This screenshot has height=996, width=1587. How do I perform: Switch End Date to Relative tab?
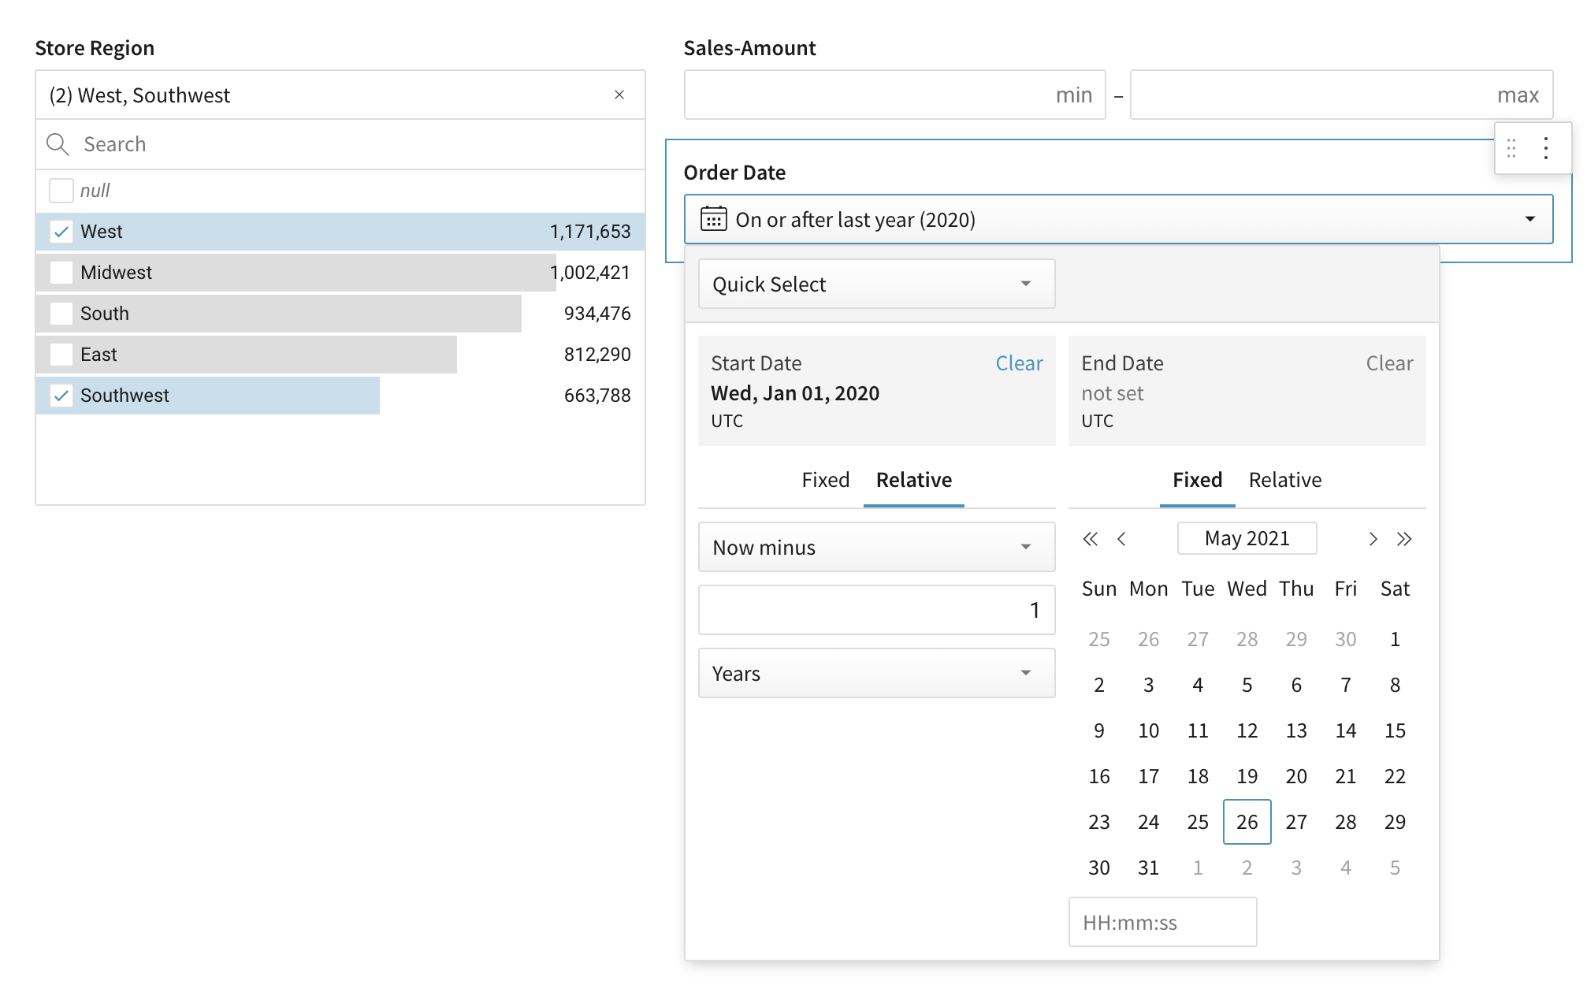click(x=1284, y=480)
